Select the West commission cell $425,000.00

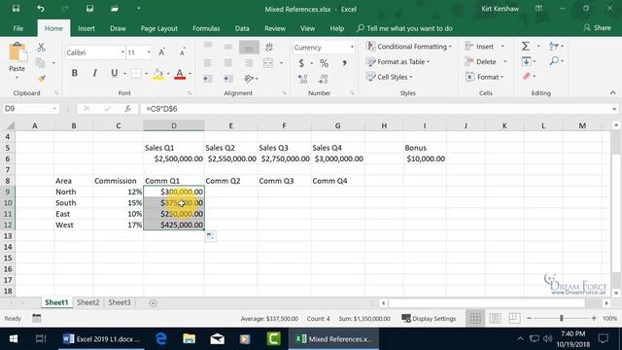[174, 225]
